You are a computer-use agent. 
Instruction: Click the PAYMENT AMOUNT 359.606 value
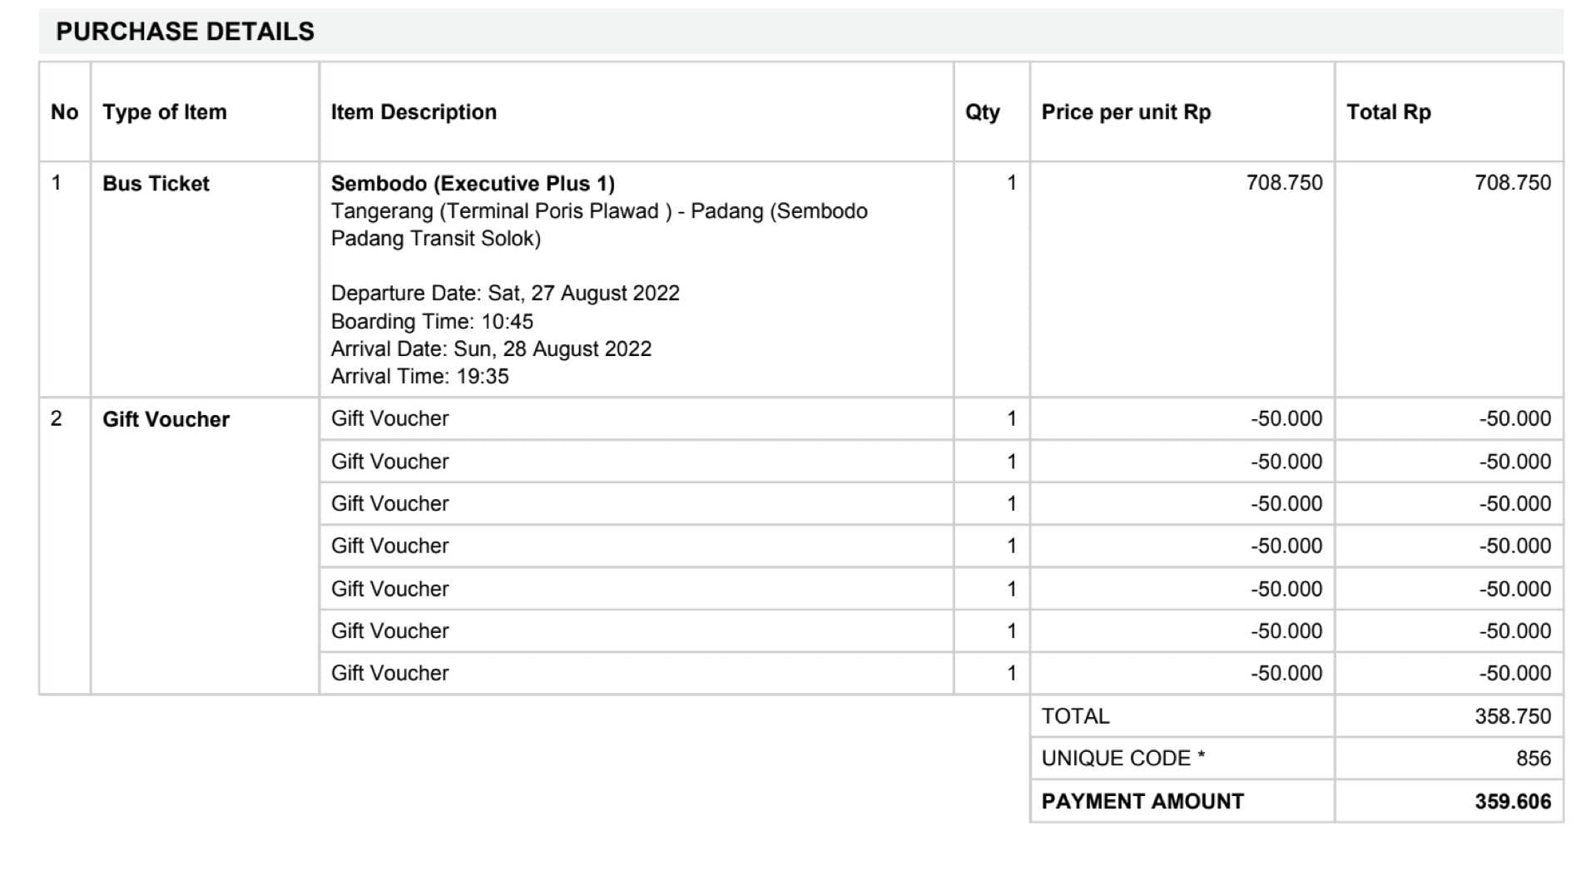click(1512, 802)
